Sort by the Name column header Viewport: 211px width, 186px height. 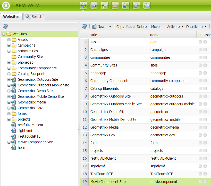tap(172, 35)
